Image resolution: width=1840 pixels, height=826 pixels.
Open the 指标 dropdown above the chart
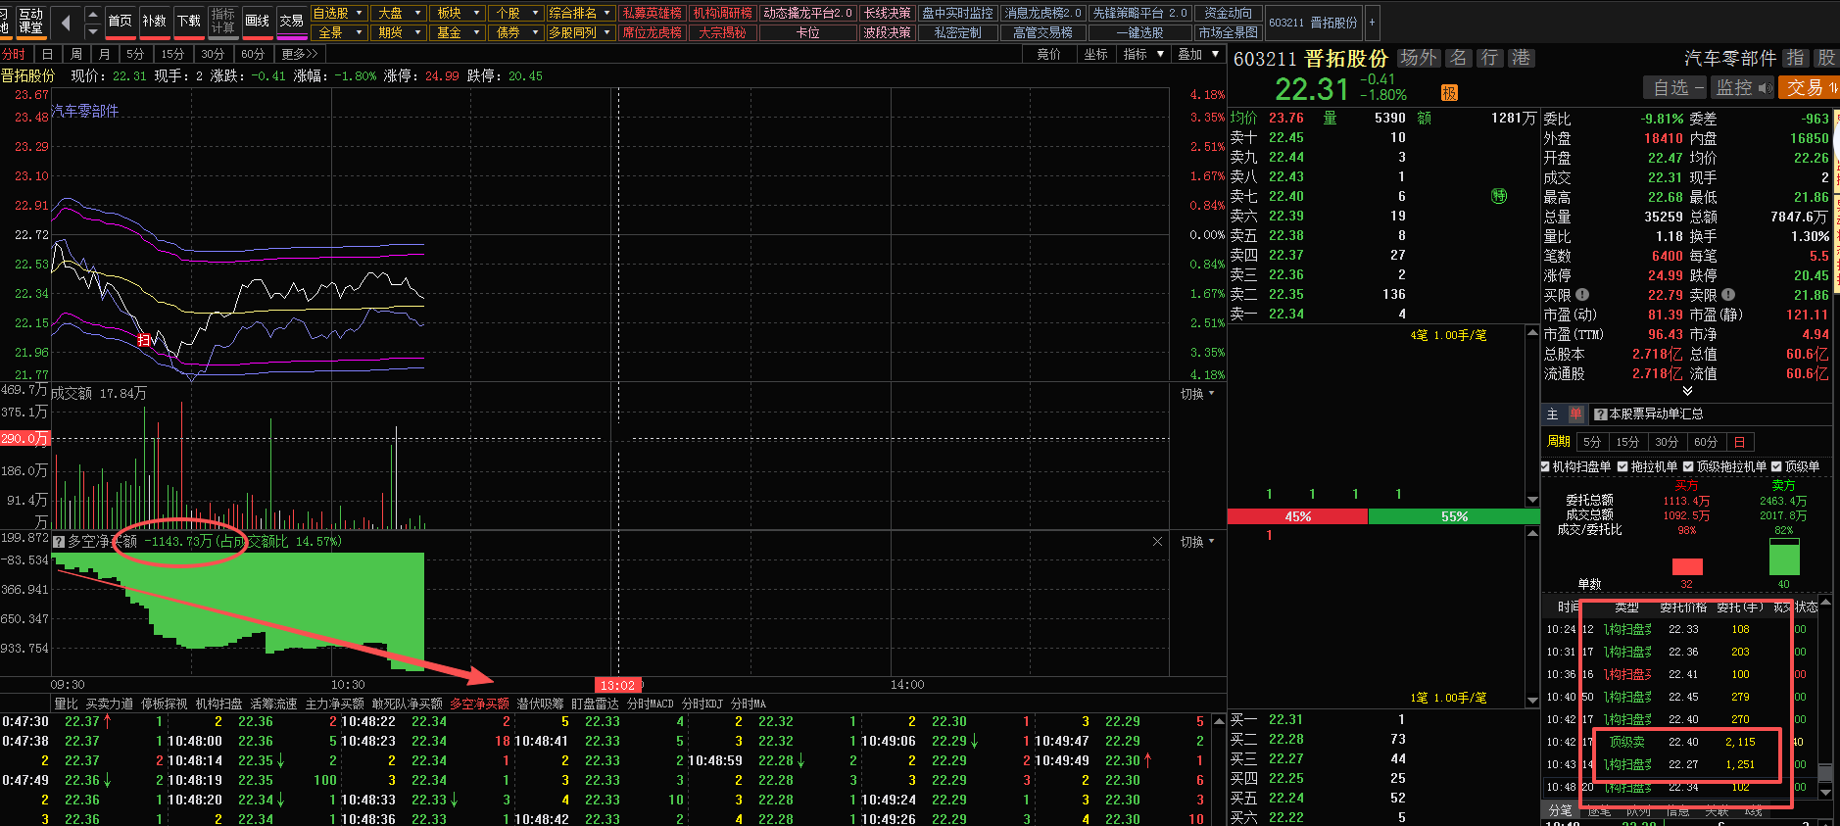[1143, 54]
